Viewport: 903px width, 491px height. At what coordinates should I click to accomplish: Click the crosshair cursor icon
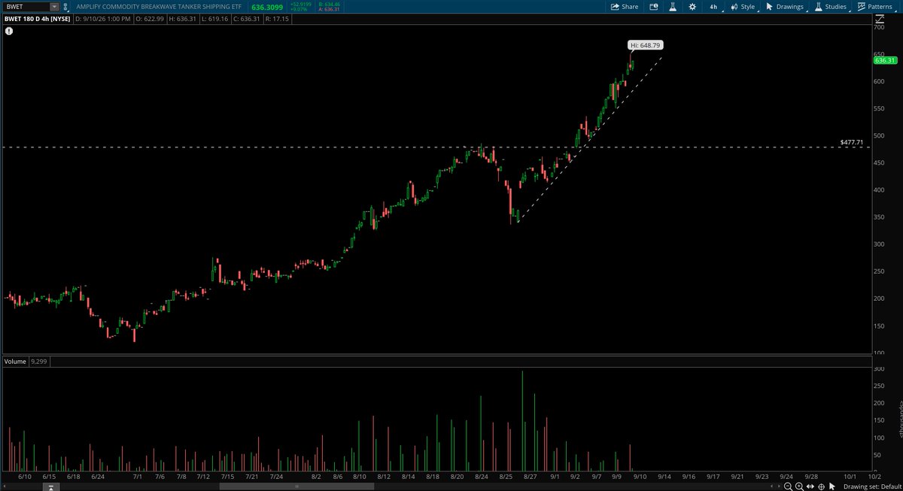click(x=821, y=486)
